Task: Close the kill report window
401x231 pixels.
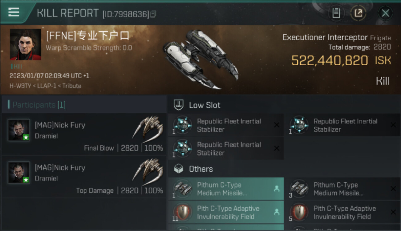Action: 385,13
